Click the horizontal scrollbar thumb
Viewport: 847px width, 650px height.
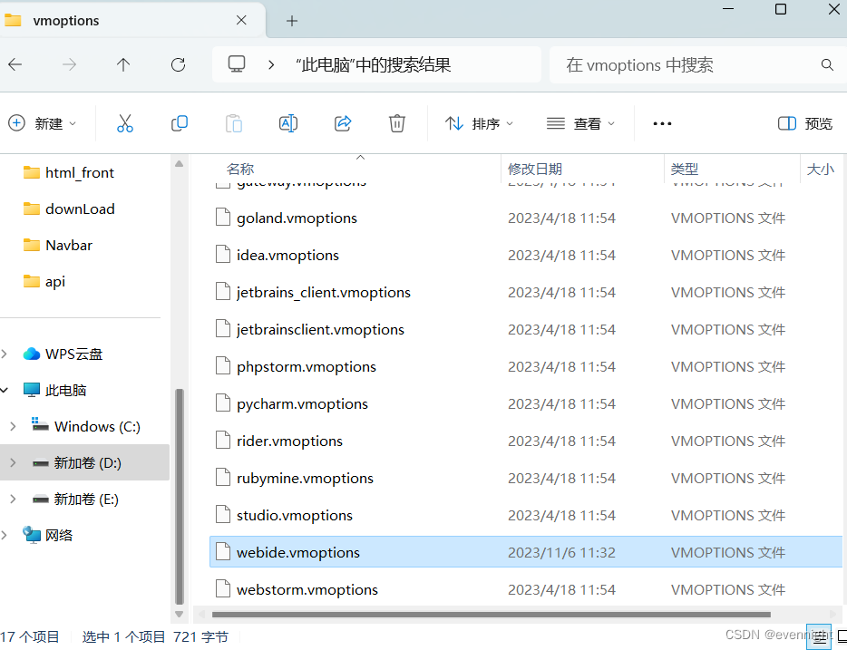point(491,615)
